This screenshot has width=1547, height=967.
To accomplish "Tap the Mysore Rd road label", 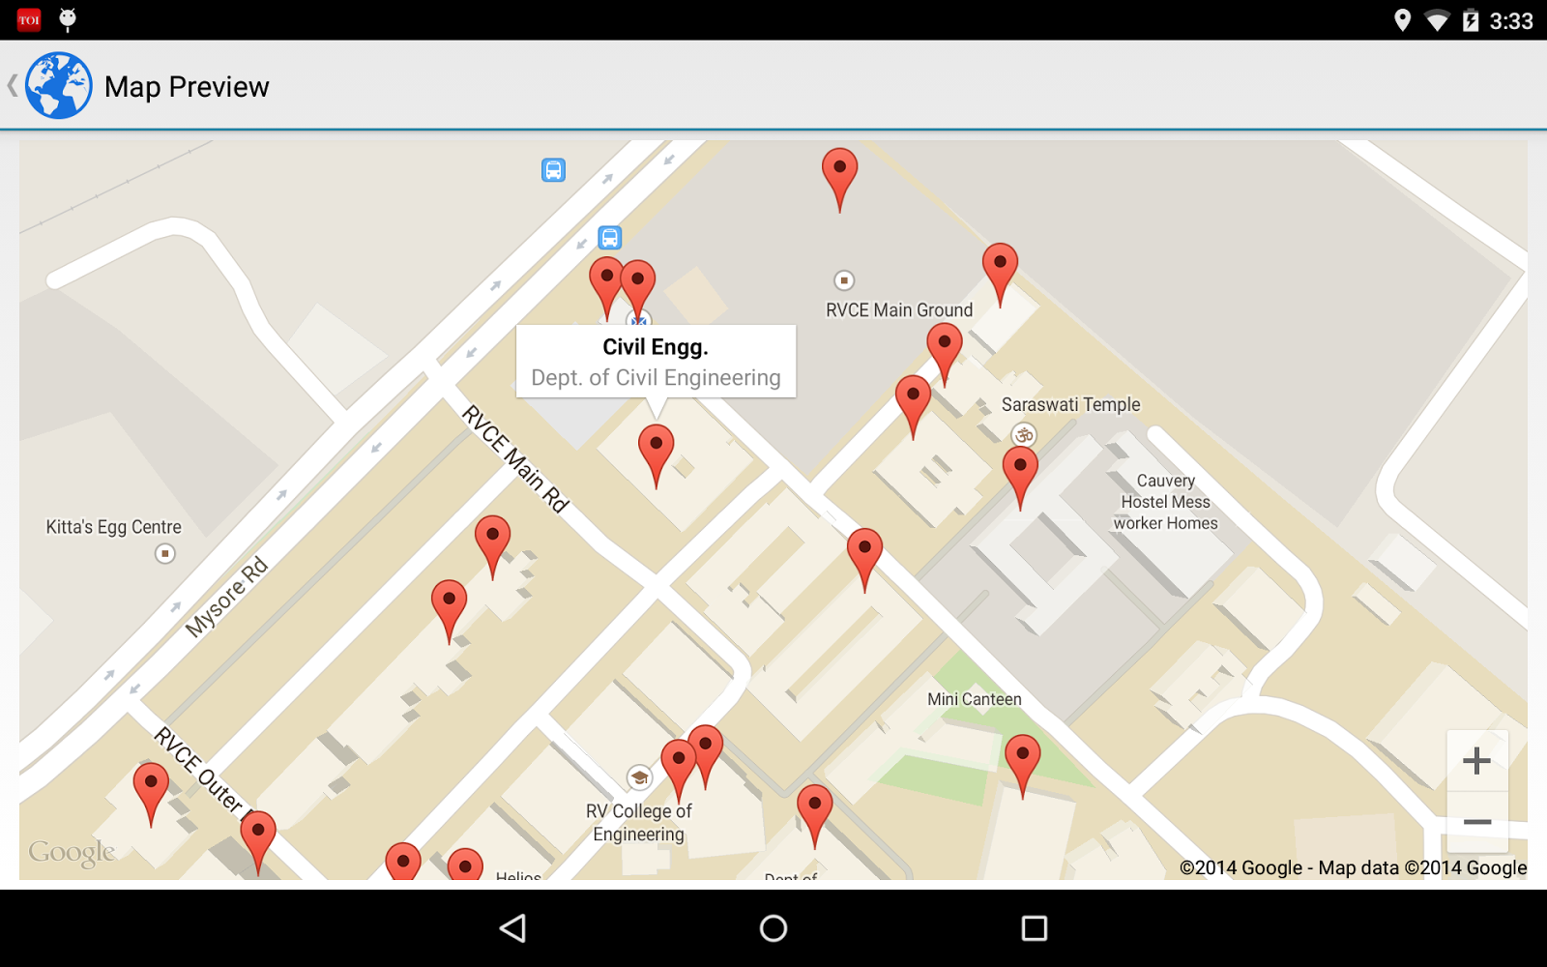I will (x=226, y=598).
